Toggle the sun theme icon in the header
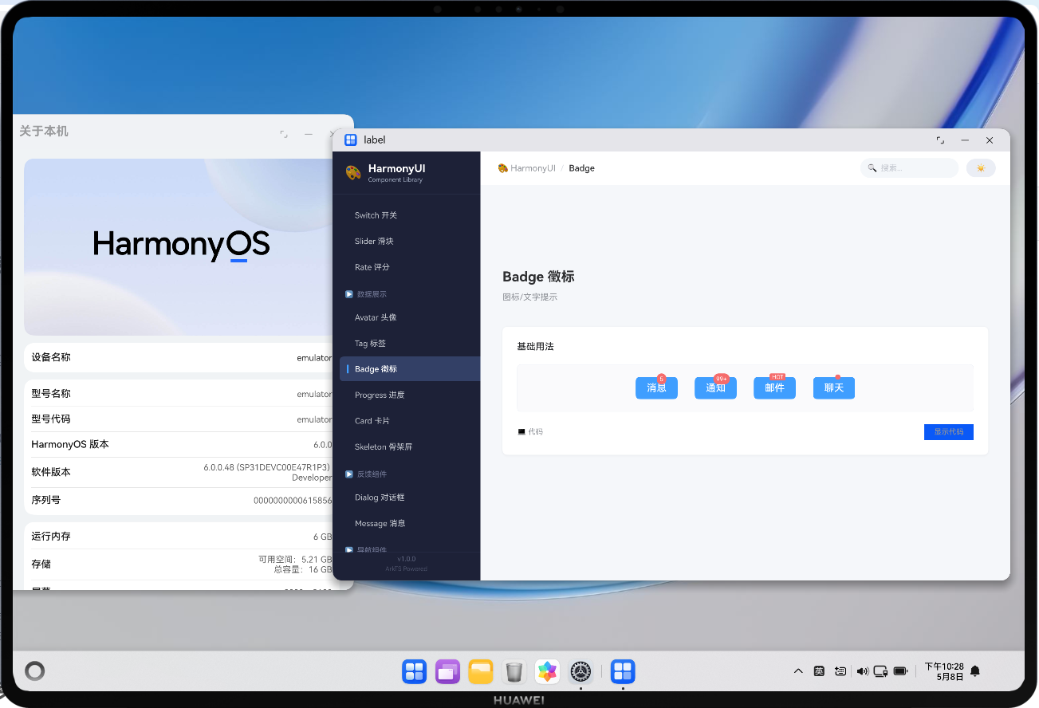This screenshot has width=1039, height=708. pyautogui.click(x=981, y=168)
